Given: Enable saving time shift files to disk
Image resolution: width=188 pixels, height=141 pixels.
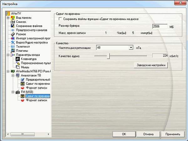Looking at the screenshot, I should coord(56,19).
